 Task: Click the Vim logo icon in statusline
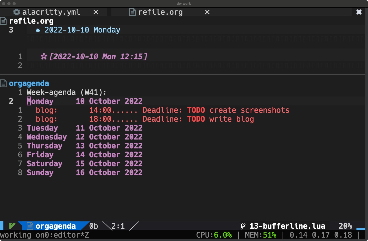12,226
